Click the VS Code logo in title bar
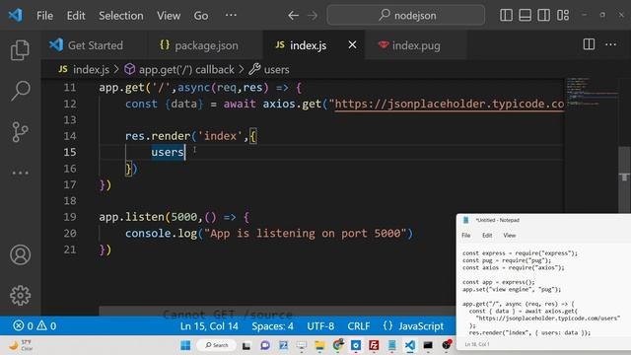This screenshot has height=355, width=631. (16, 16)
